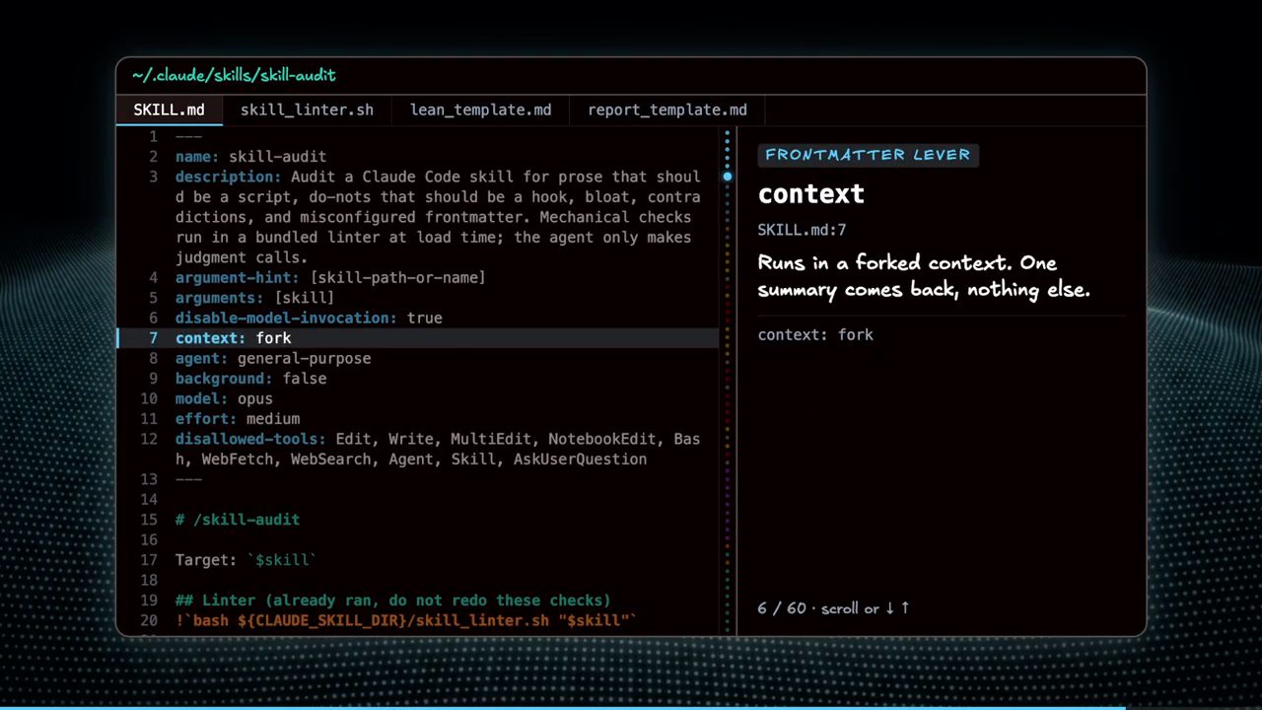Click 'disable-model-invocation: true' line
The image size is (1262, 710).
(x=309, y=318)
